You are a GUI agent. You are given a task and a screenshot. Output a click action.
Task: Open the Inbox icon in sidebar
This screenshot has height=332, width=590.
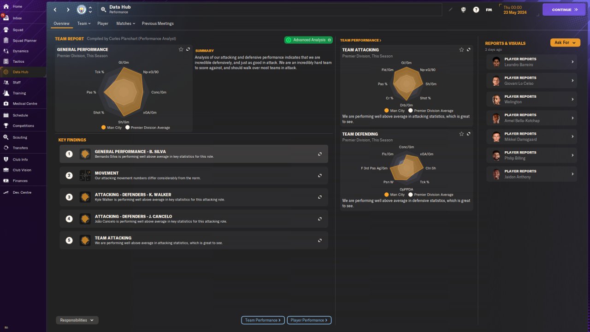[6, 18]
